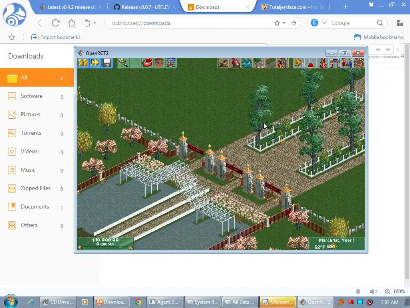
Task: Open the park map icon
Action: point(171,63)
